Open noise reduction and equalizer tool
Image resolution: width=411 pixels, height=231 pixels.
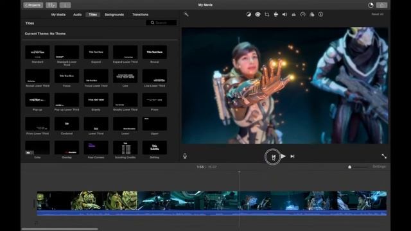(293, 14)
